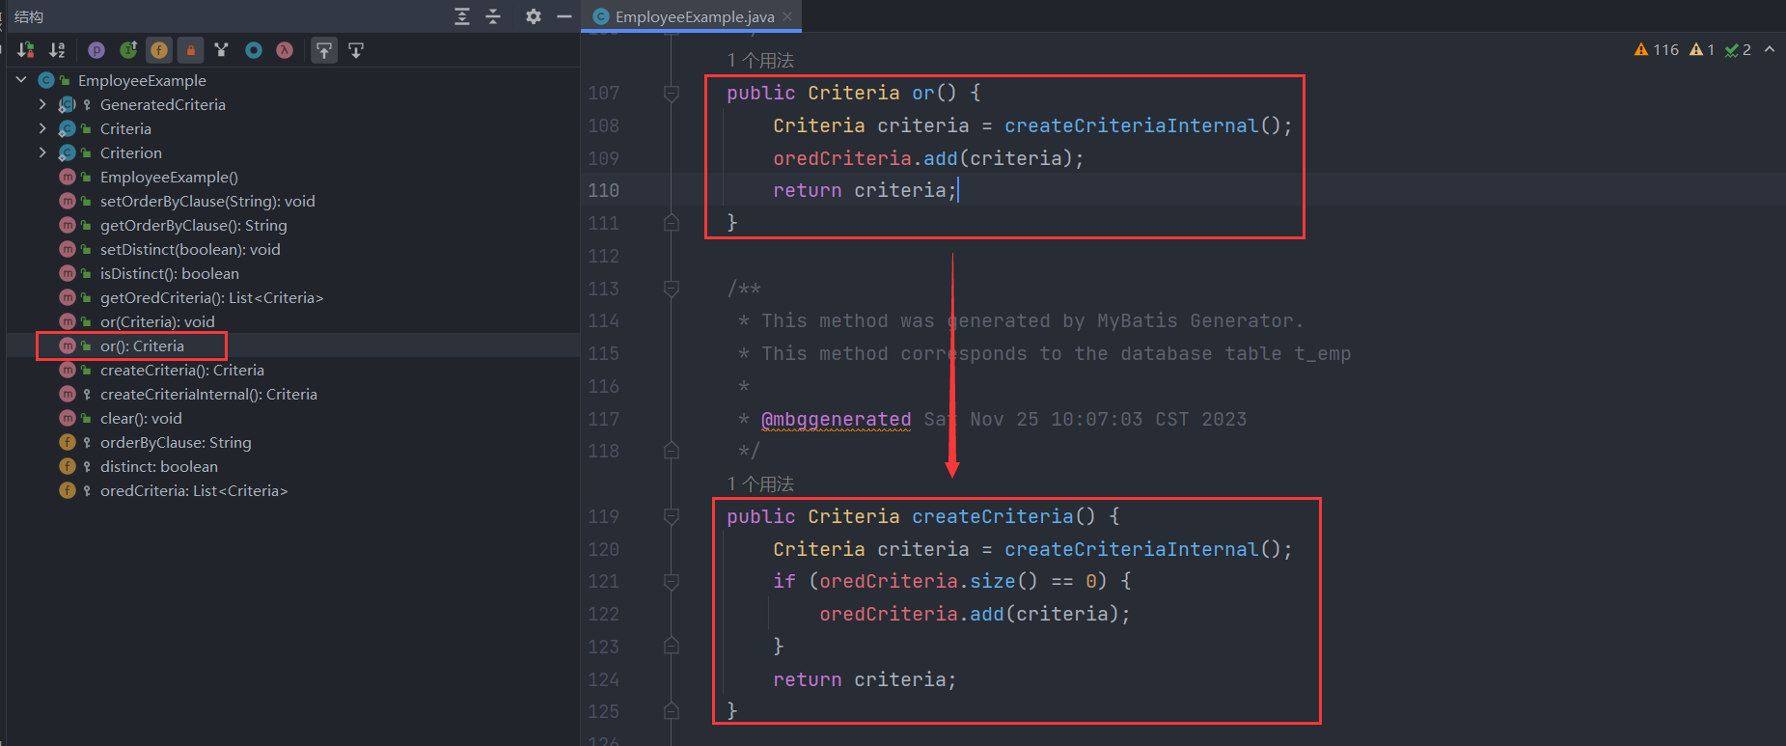Select orderByClause: String field
Viewport: 1786px width, 746px height.
176,442
